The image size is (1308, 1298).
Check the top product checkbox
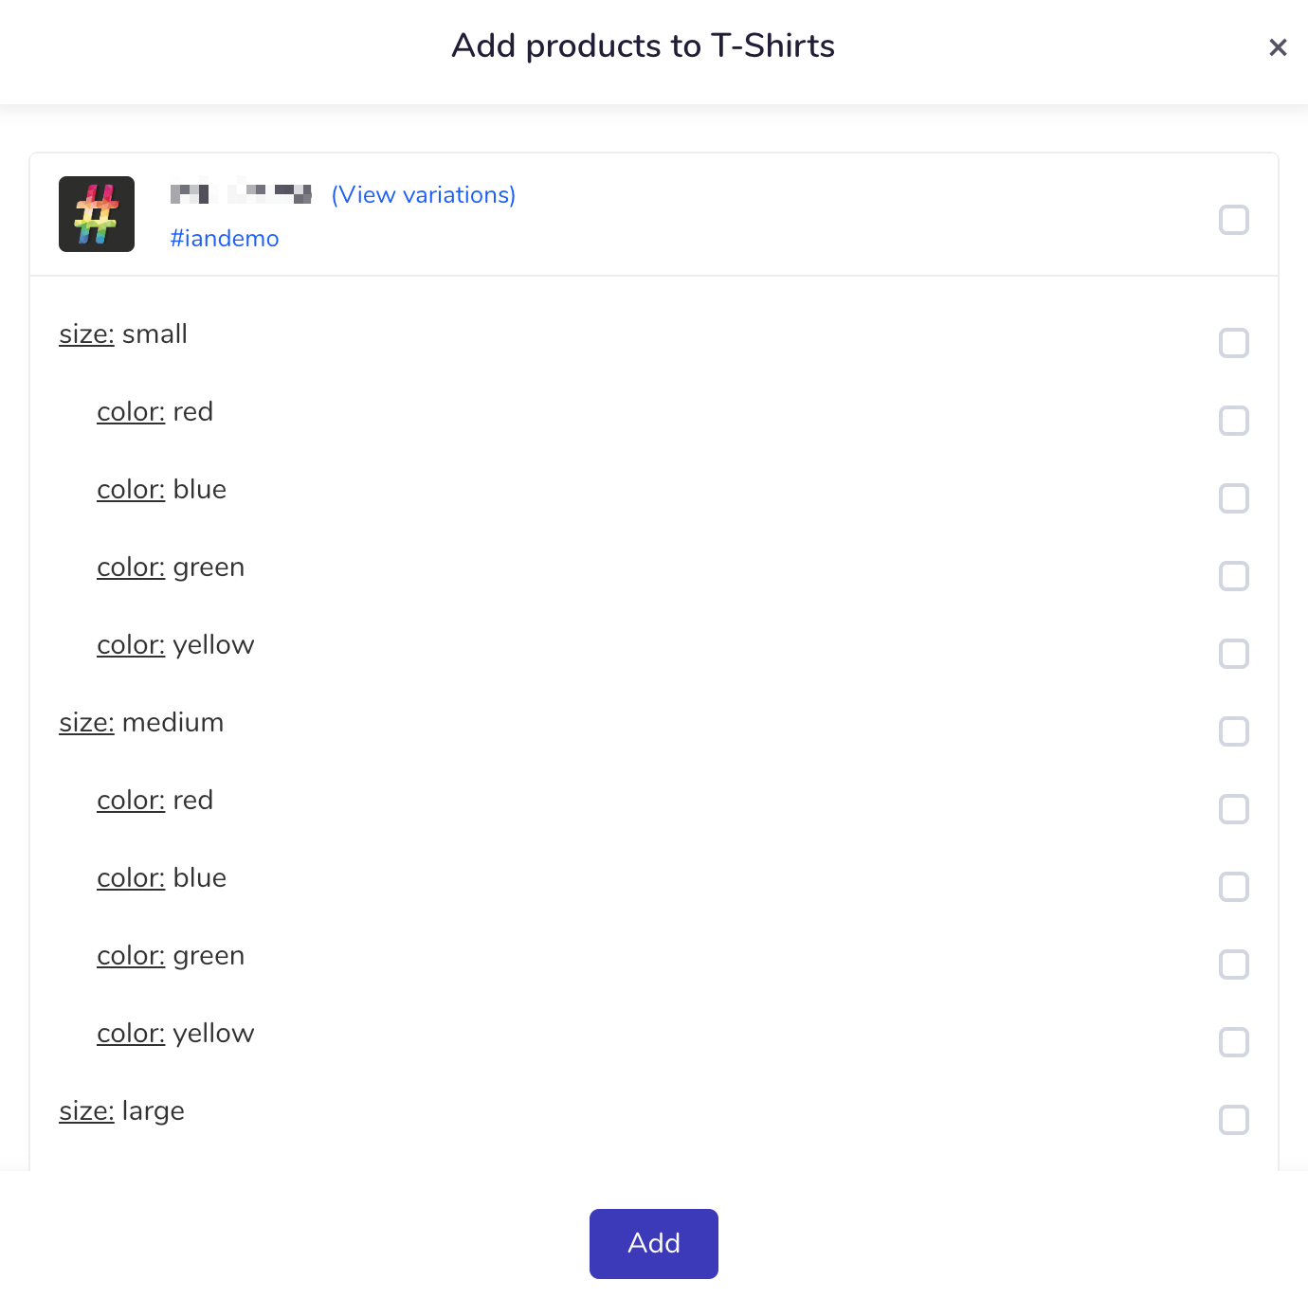pyautogui.click(x=1234, y=220)
